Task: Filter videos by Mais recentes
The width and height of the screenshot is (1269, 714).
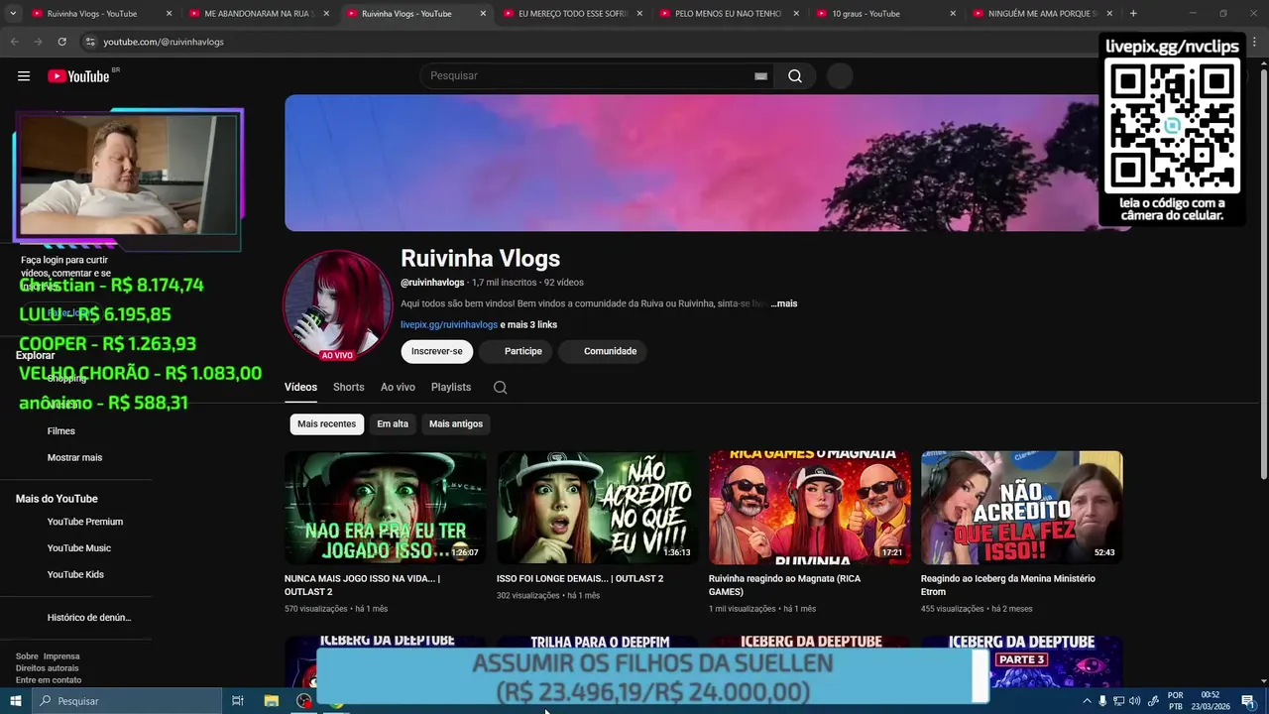Action: pos(326,424)
